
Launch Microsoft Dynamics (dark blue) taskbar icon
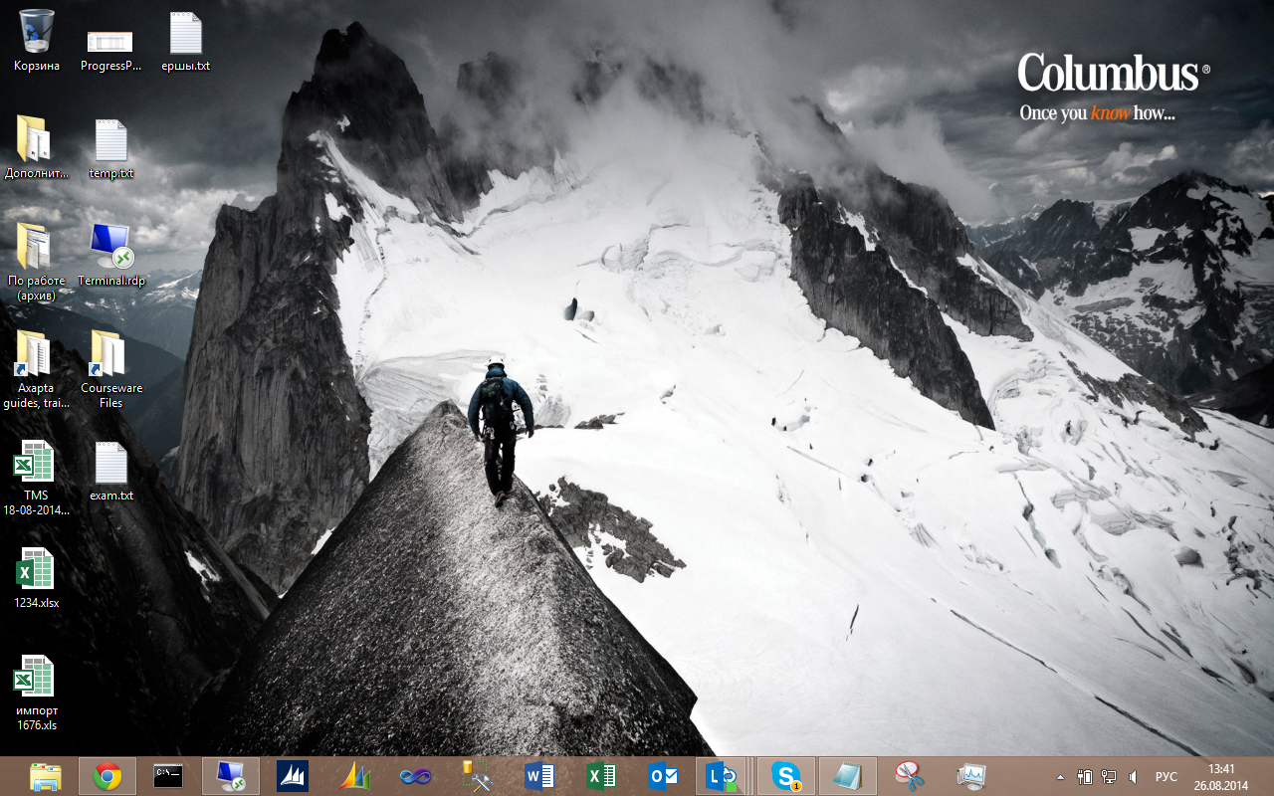[x=293, y=776]
